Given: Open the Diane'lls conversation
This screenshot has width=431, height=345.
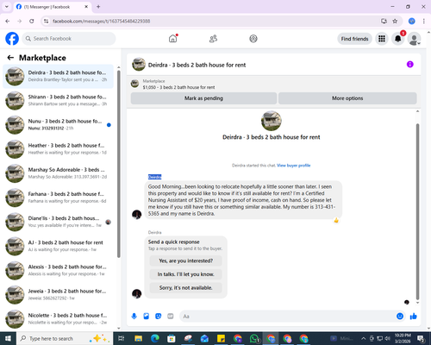Looking at the screenshot, I should tap(58, 222).
